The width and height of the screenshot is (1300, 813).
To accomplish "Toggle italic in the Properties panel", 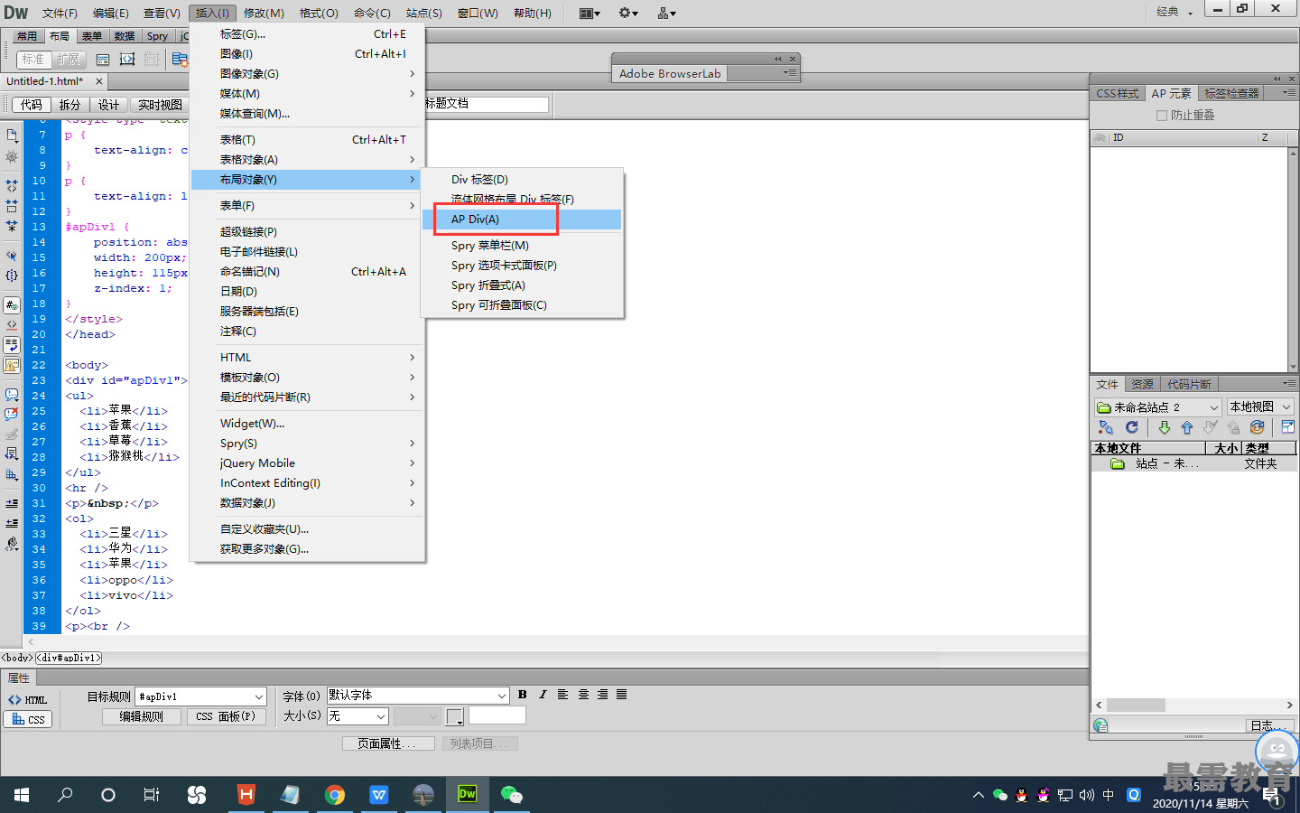I will click(543, 695).
